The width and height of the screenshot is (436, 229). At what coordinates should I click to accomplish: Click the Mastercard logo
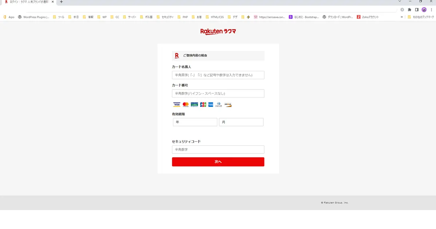pos(186,105)
